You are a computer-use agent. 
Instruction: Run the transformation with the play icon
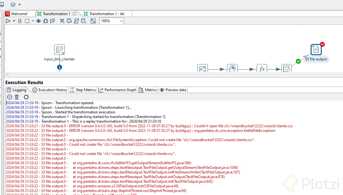click(x=8, y=21)
